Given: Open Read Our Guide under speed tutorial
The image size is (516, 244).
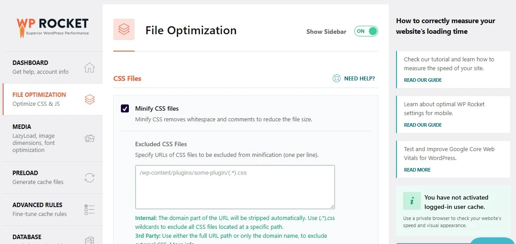Looking at the screenshot, I should click(423, 80).
